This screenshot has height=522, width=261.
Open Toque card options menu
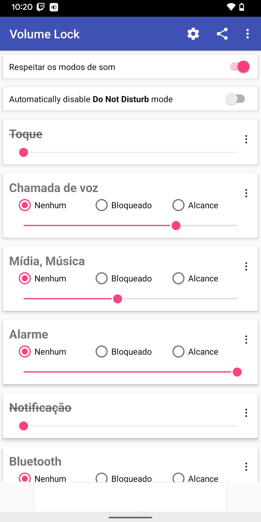click(246, 139)
